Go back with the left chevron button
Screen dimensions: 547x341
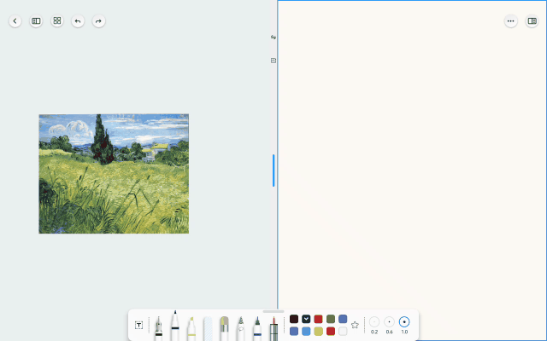point(15,20)
